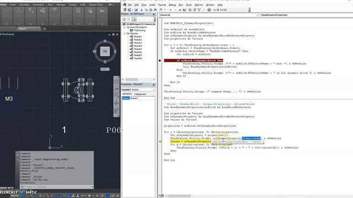Click the (Name) property value Module7
This screenshot has height=198, width=353.
point(142,98)
